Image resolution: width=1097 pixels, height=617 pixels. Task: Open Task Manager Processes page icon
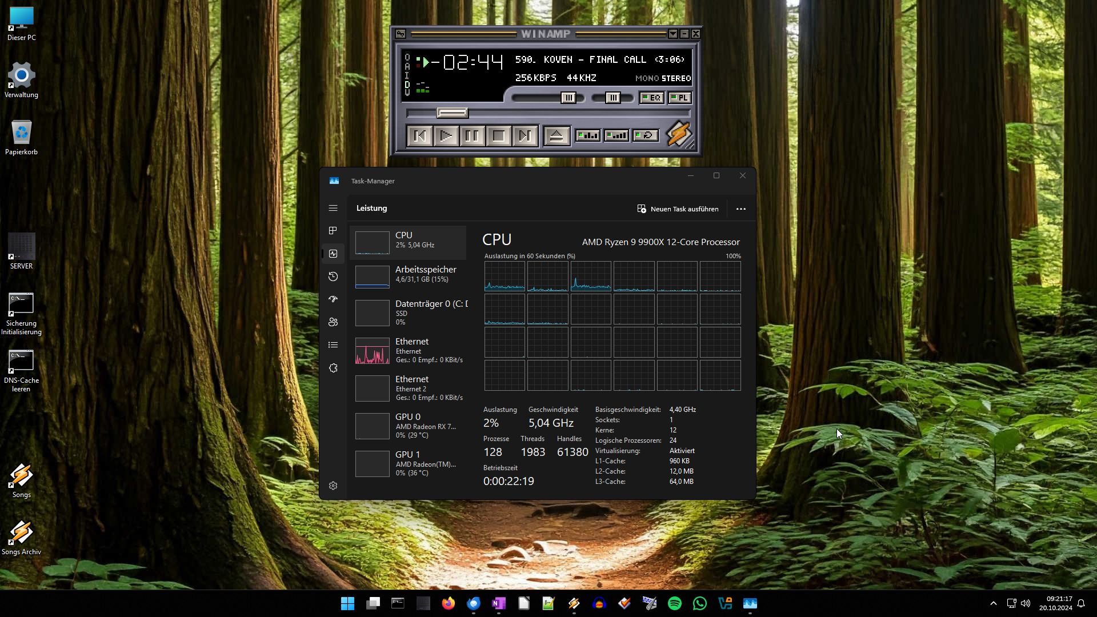click(x=333, y=231)
